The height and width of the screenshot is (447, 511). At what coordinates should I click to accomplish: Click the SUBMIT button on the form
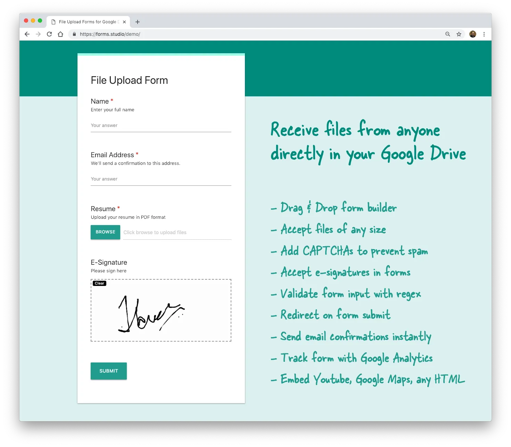[108, 371]
